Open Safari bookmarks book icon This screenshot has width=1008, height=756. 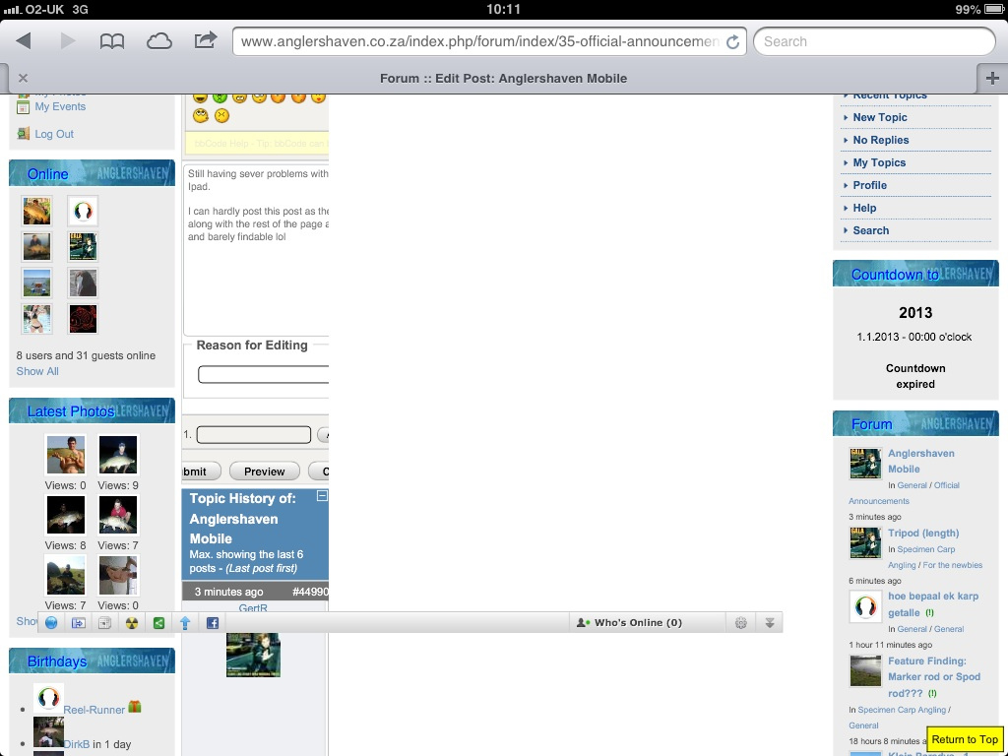[112, 41]
